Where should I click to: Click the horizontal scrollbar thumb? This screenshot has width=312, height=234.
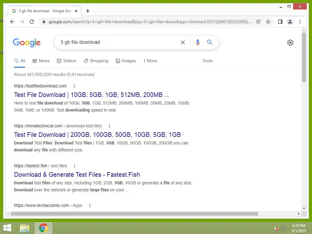point(134,214)
